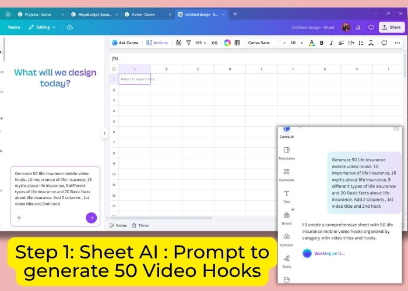Image resolution: width=408 pixels, height=291 pixels.
Task: Click the insert chart icon in toolbar
Action: 178,43
